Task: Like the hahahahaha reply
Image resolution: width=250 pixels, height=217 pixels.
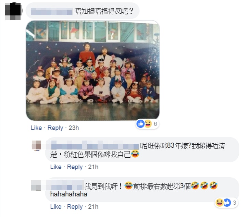Action: pyautogui.click(x=56, y=207)
